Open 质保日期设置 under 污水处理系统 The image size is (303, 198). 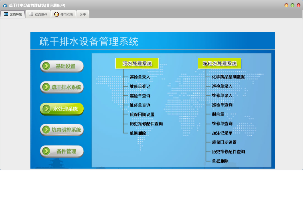point(142,115)
